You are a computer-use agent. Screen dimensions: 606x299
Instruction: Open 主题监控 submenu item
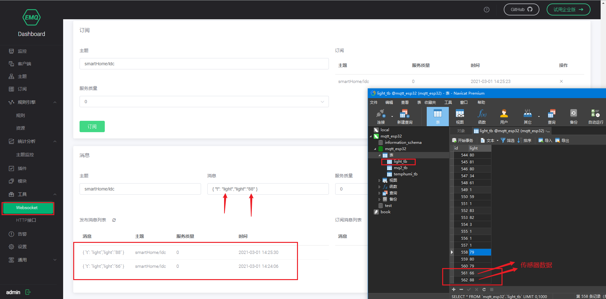[x=25, y=155]
